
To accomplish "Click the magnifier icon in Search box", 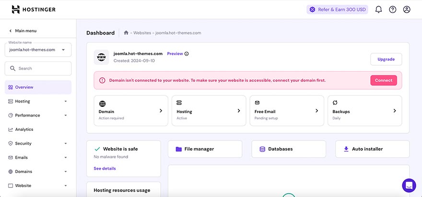I will coord(12,69).
